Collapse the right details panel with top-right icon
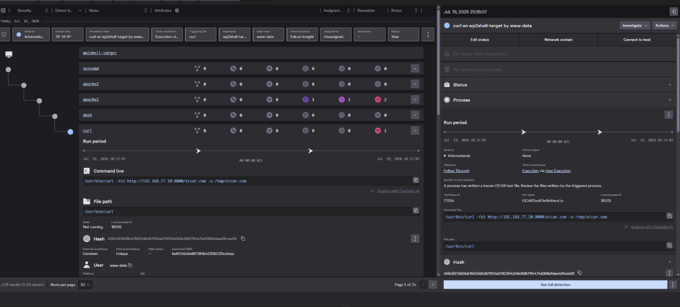The height and width of the screenshot is (307, 680). click(673, 12)
